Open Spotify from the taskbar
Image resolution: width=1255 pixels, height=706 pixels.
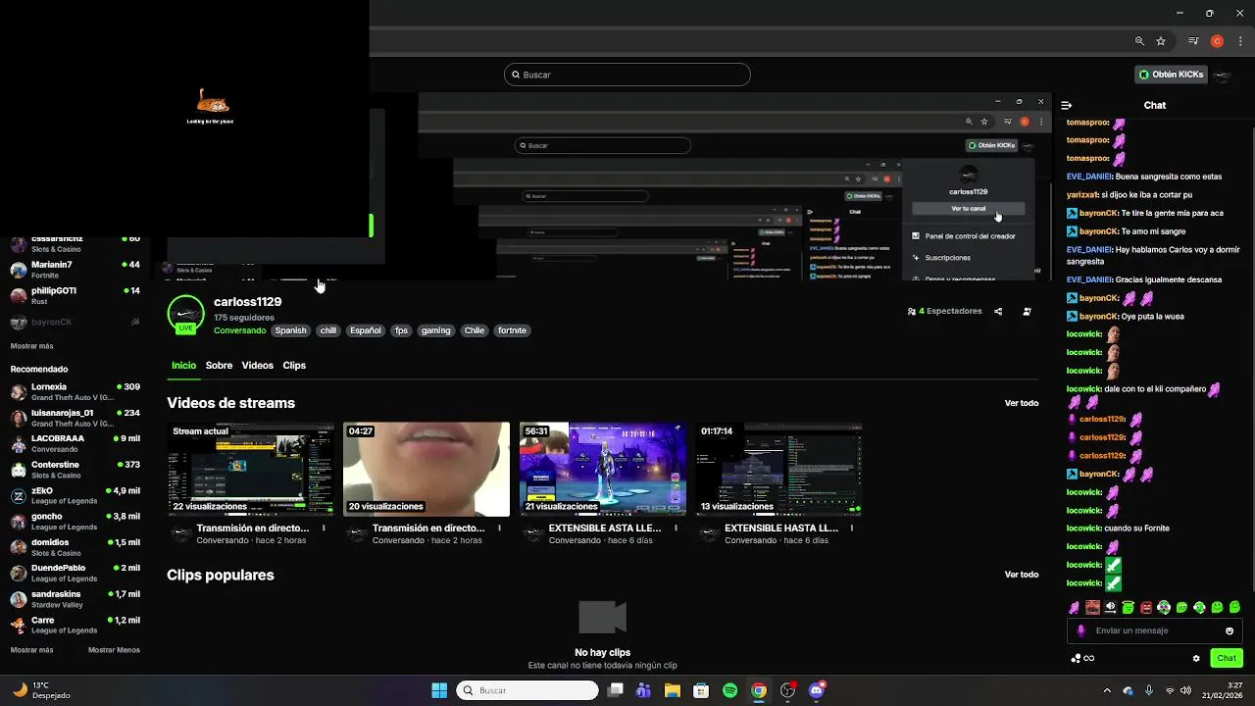(x=730, y=690)
